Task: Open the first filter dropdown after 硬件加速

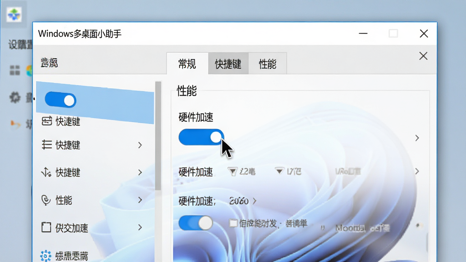Action: click(233, 171)
